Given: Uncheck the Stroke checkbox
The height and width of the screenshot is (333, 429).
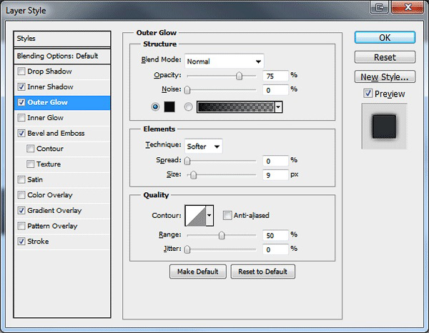Looking at the screenshot, I should (x=21, y=242).
